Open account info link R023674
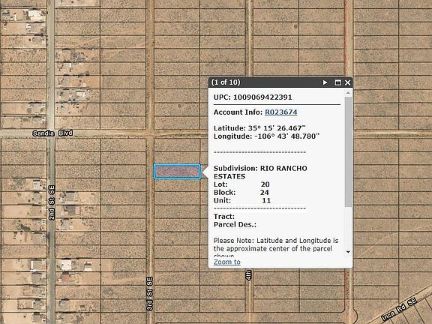 [x=280, y=112]
